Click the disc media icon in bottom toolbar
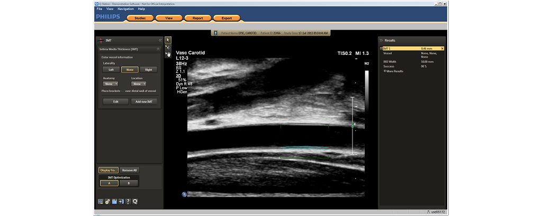 107,202
